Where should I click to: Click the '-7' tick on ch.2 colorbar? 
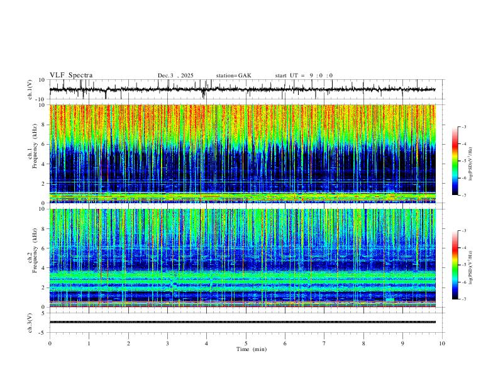464,299
